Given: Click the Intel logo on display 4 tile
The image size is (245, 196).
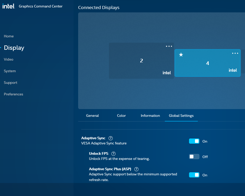Looking at the screenshot, I should tap(233, 70).
